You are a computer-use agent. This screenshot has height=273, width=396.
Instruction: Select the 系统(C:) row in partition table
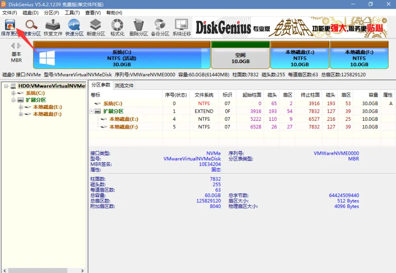tap(242, 103)
